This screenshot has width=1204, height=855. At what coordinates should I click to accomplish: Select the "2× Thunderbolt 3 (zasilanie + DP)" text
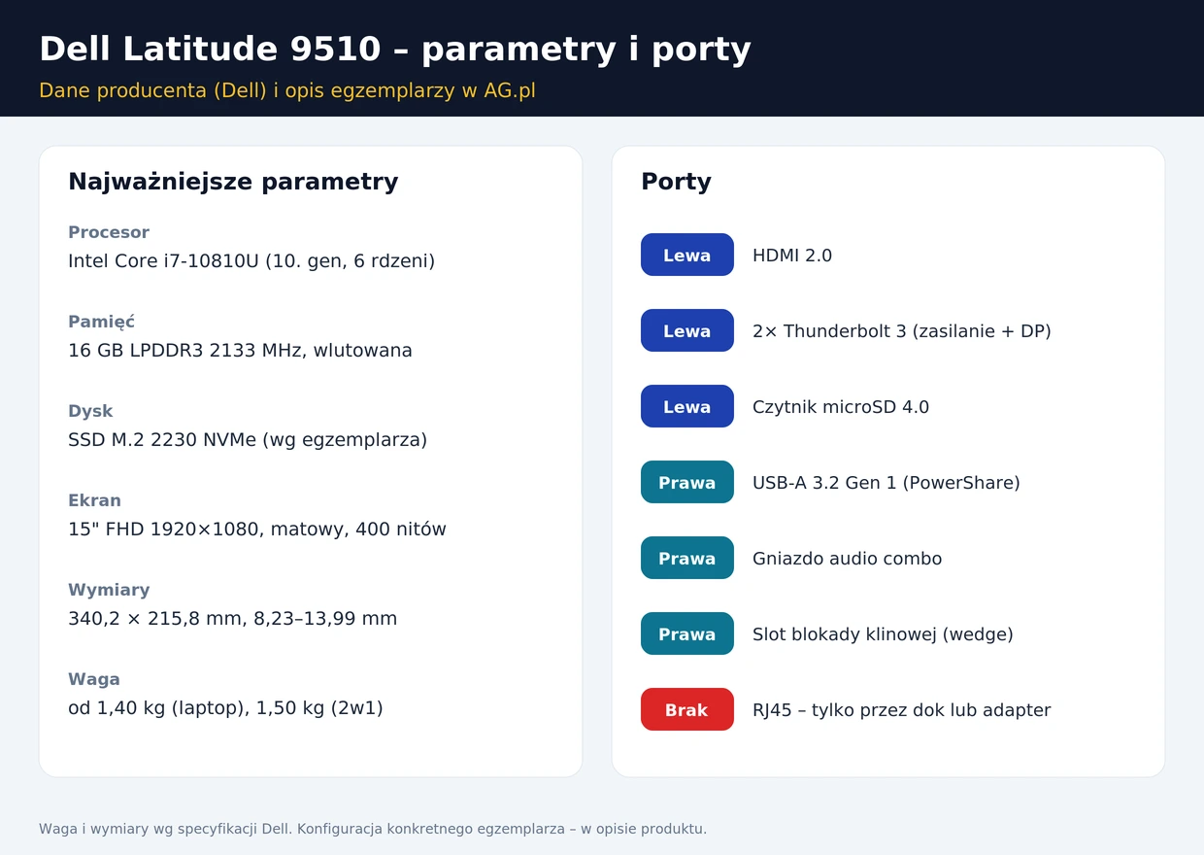click(902, 331)
